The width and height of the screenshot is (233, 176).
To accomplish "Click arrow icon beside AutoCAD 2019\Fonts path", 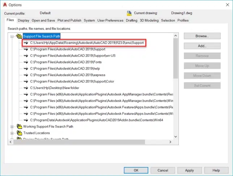I will tap(26, 62).
